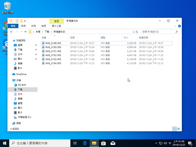Switch to details view layout button
The width and height of the screenshot is (196, 147).
pos(174,129)
